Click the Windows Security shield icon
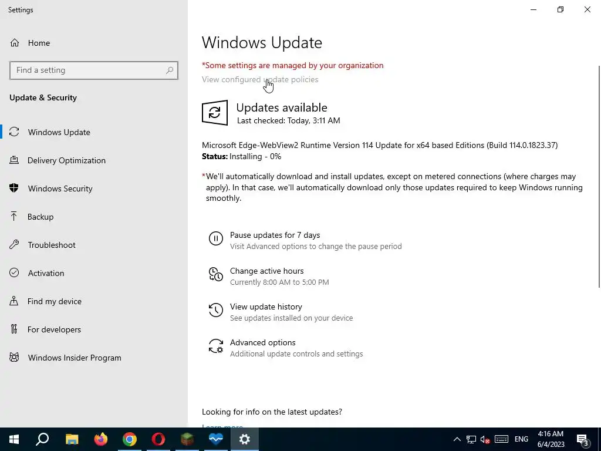The image size is (601, 451). coord(14,189)
